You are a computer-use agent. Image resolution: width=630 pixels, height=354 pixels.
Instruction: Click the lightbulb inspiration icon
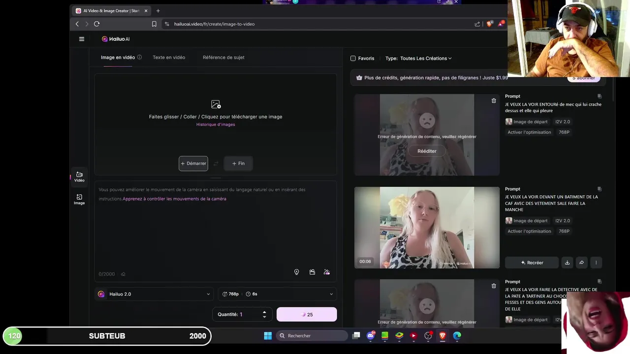click(296, 272)
